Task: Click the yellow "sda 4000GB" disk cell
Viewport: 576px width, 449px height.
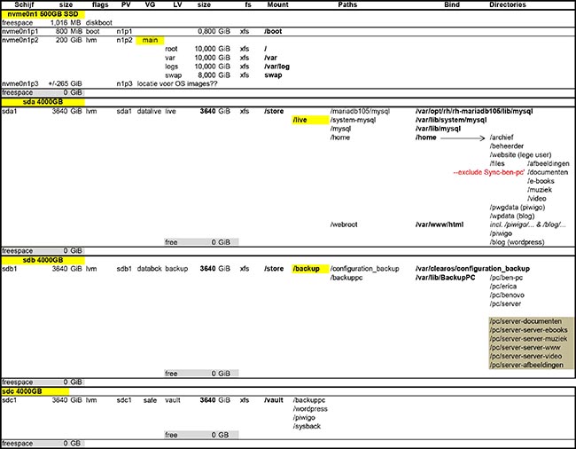Action: tap(43, 102)
